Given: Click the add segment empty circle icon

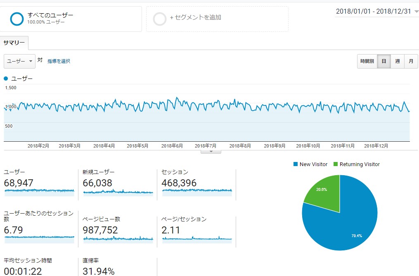Looking at the screenshot, I should 159,19.
